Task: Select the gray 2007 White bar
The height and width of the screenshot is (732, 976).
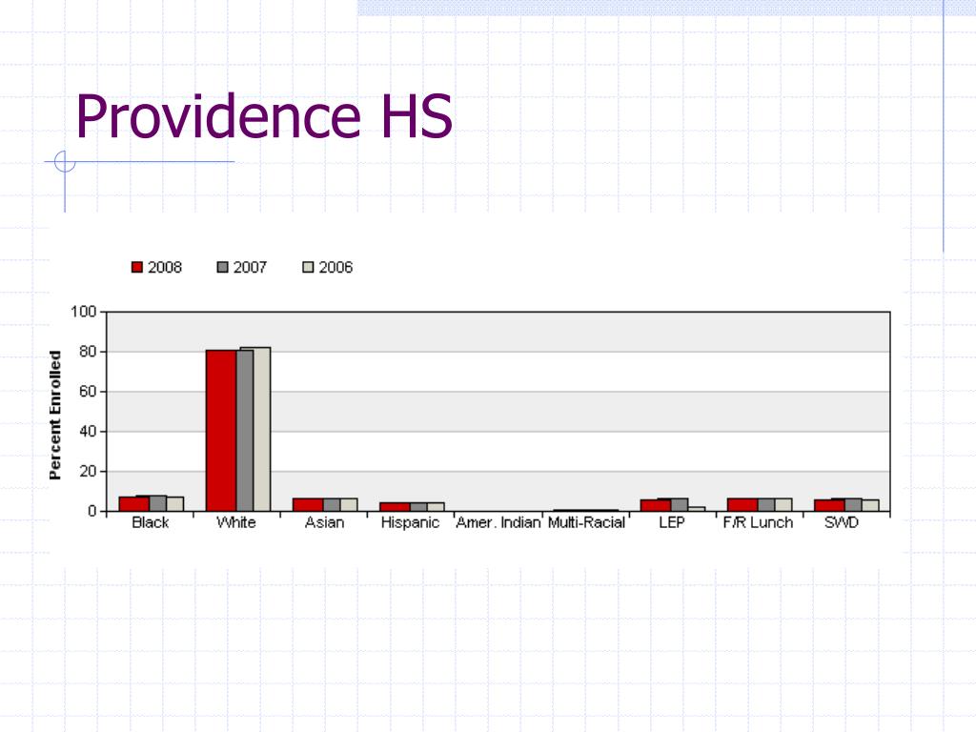Action: [245, 431]
